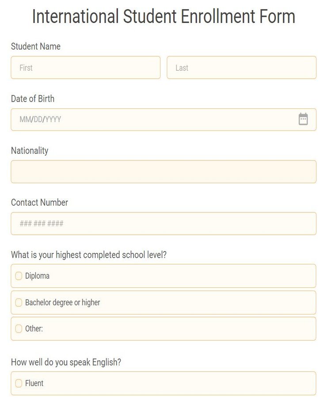Click the Student Name label
The width and height of the screenshot is (327, 398).
tap(36, 46)
